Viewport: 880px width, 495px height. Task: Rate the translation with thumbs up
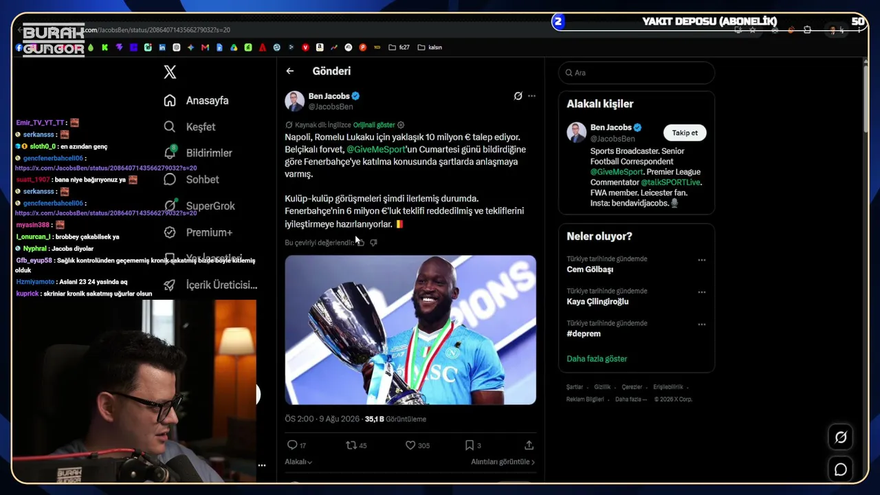point(360,243)
